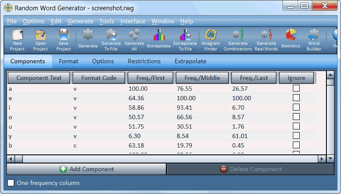
Task: Enable Ignore for component y
Action: point(296,135)
